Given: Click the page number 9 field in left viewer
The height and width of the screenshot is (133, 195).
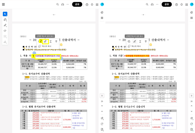Looking at the screenshot, I should coord(102,96).
